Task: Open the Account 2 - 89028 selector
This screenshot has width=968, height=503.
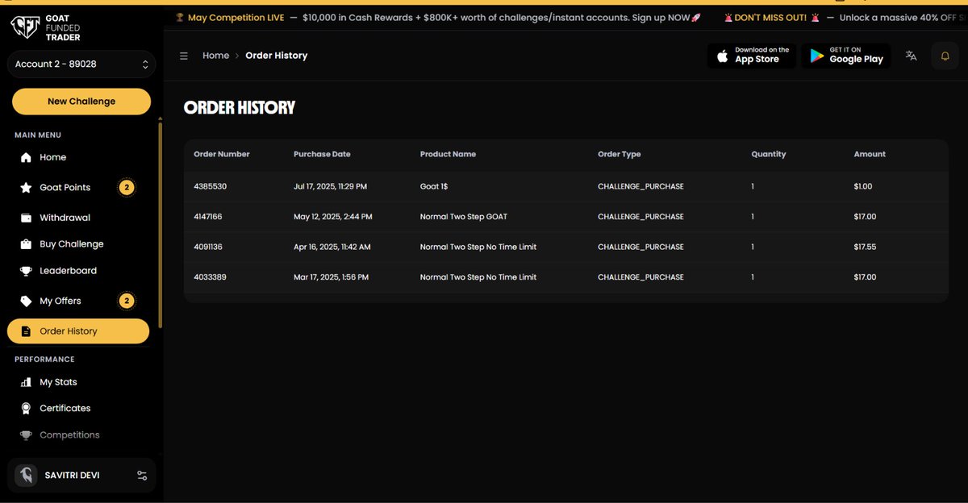Action: coord(81,64)
